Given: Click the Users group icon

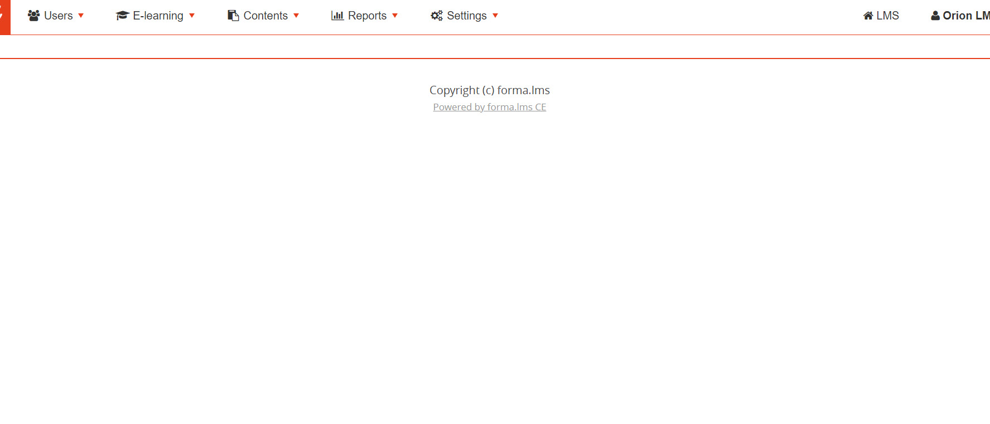Looking at the screenshot, I should point(33,16).
